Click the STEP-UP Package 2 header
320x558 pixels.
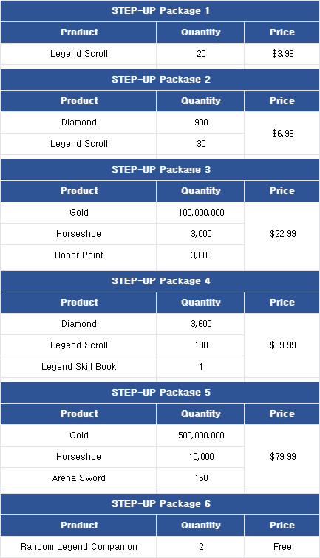[x=160, y=80]
